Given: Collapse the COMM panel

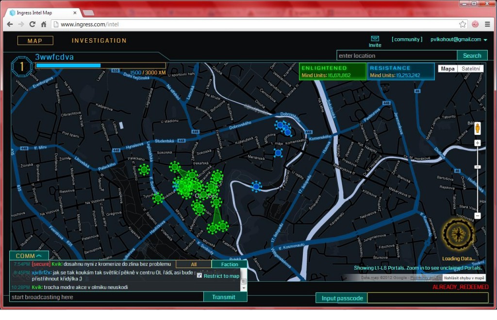Looking at the screenshot, I should point(29,256).
